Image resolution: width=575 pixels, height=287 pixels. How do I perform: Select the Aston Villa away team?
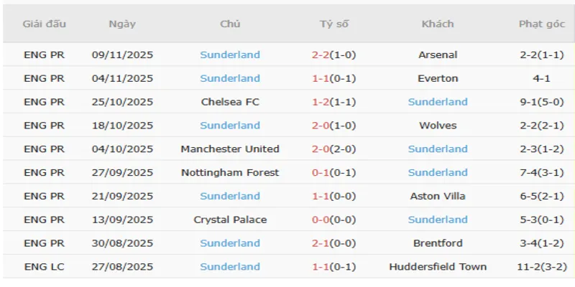(438, 196)
